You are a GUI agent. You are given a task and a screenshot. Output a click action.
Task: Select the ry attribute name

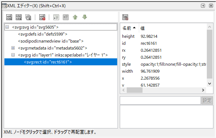click(124, 57)
